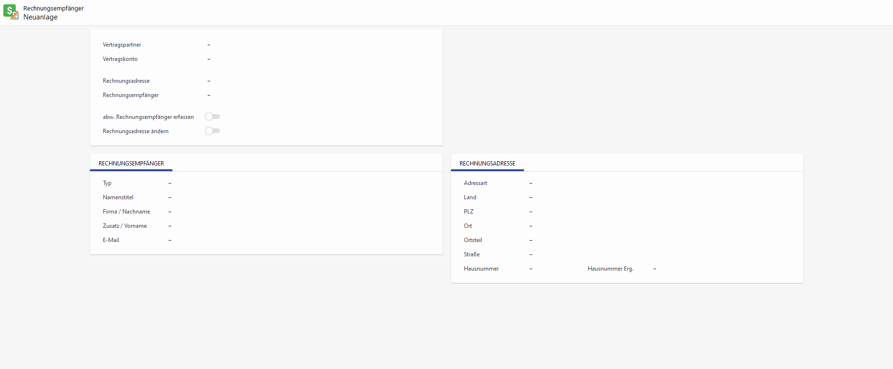Click the Vertragspartner field value
This screenshot has height=369, width=893.
coord(209,45)
